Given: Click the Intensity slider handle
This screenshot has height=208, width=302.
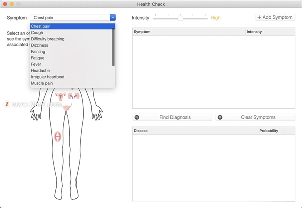Looking at the screenshot, I should point(180,18).
